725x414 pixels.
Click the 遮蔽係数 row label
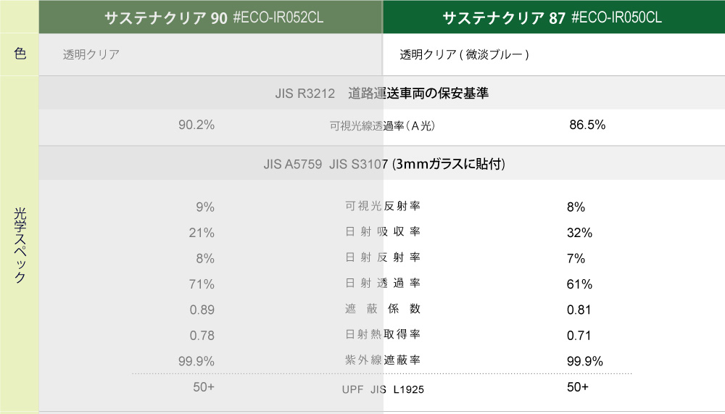point(383,309)
